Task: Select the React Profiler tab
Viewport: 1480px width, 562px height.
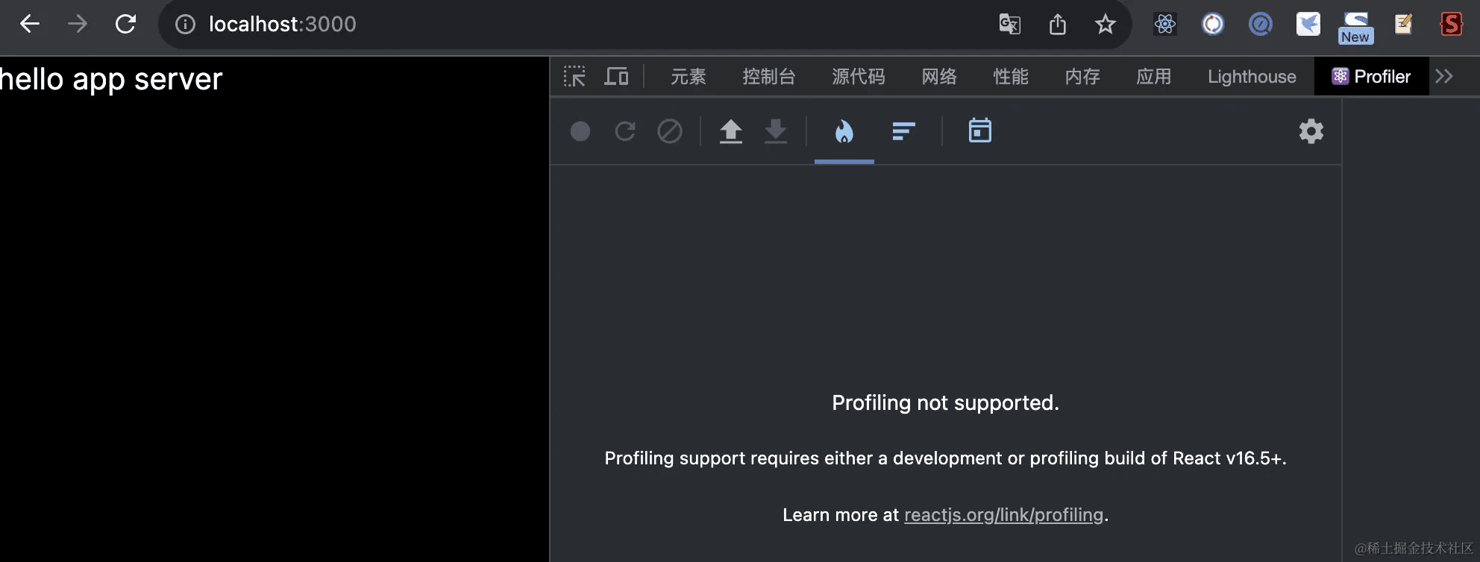Action: (1371, 77)
